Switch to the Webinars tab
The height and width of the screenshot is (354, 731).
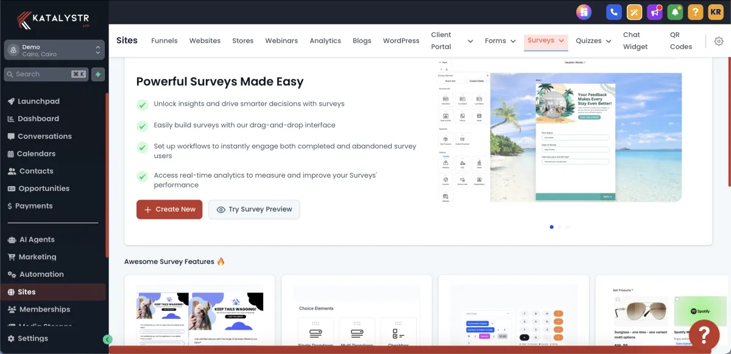coord(281,41)
